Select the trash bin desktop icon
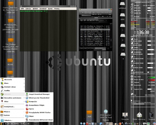The image size is (156, 125). [x=152, y=116]
